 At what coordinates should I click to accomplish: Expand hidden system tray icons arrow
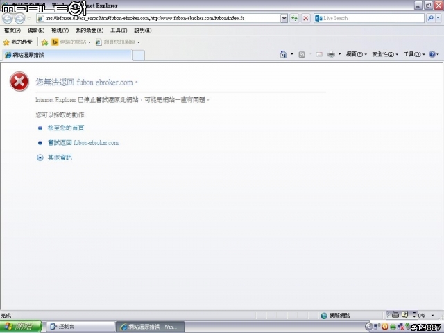click(368, 327)
